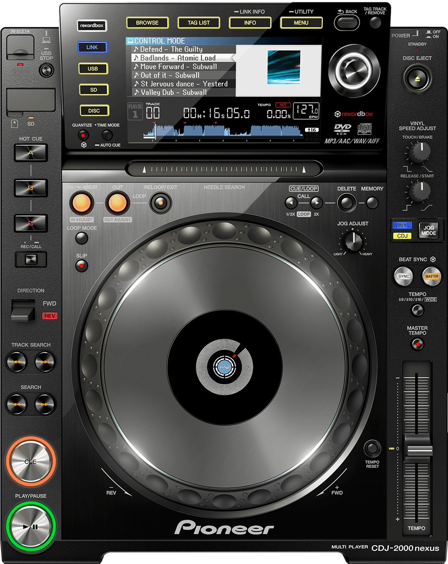This screenshot has height=564, width=448.
Task: Tap the hot cue REC/CALL button
Action: tap(31, 260)
